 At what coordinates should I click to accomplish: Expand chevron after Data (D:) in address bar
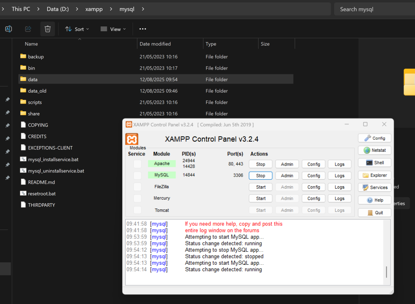77,9
